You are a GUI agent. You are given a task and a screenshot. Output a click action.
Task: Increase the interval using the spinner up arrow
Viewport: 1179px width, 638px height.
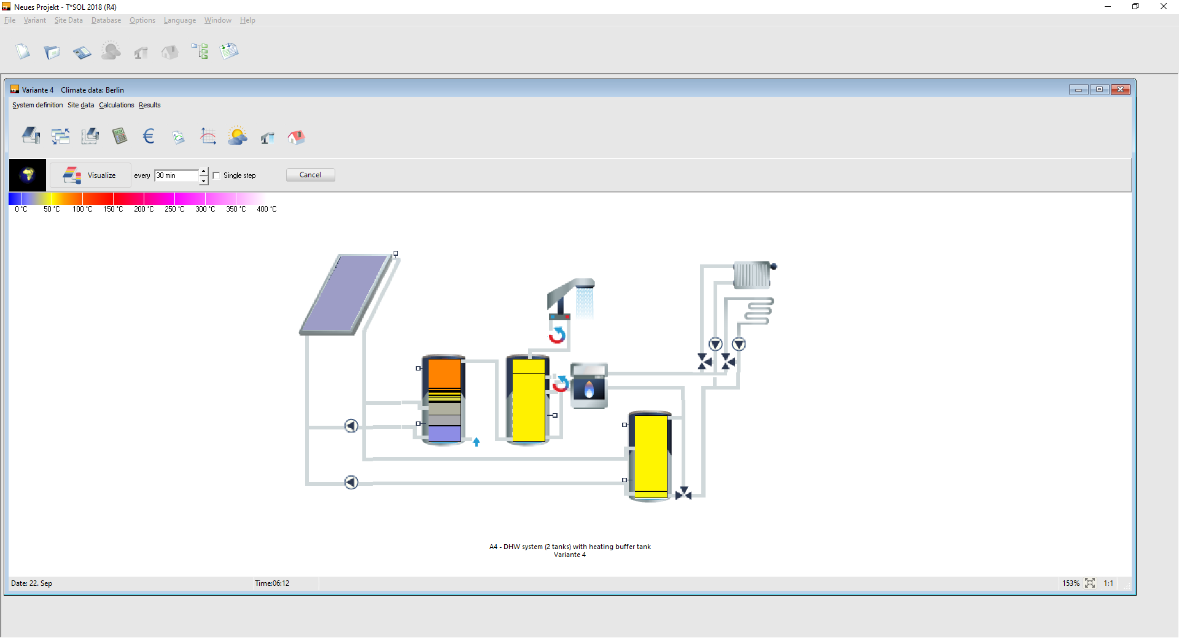(x=203, y=171)
